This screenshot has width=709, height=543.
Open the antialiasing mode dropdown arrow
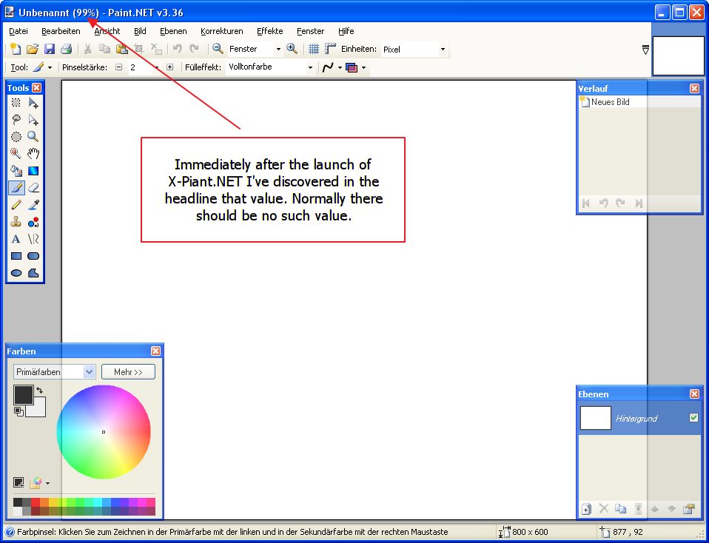pos(340,68)
